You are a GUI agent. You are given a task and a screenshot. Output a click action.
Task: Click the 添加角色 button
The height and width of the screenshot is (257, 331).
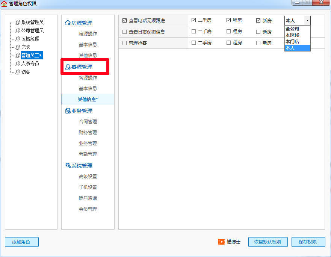pos(21,242)
